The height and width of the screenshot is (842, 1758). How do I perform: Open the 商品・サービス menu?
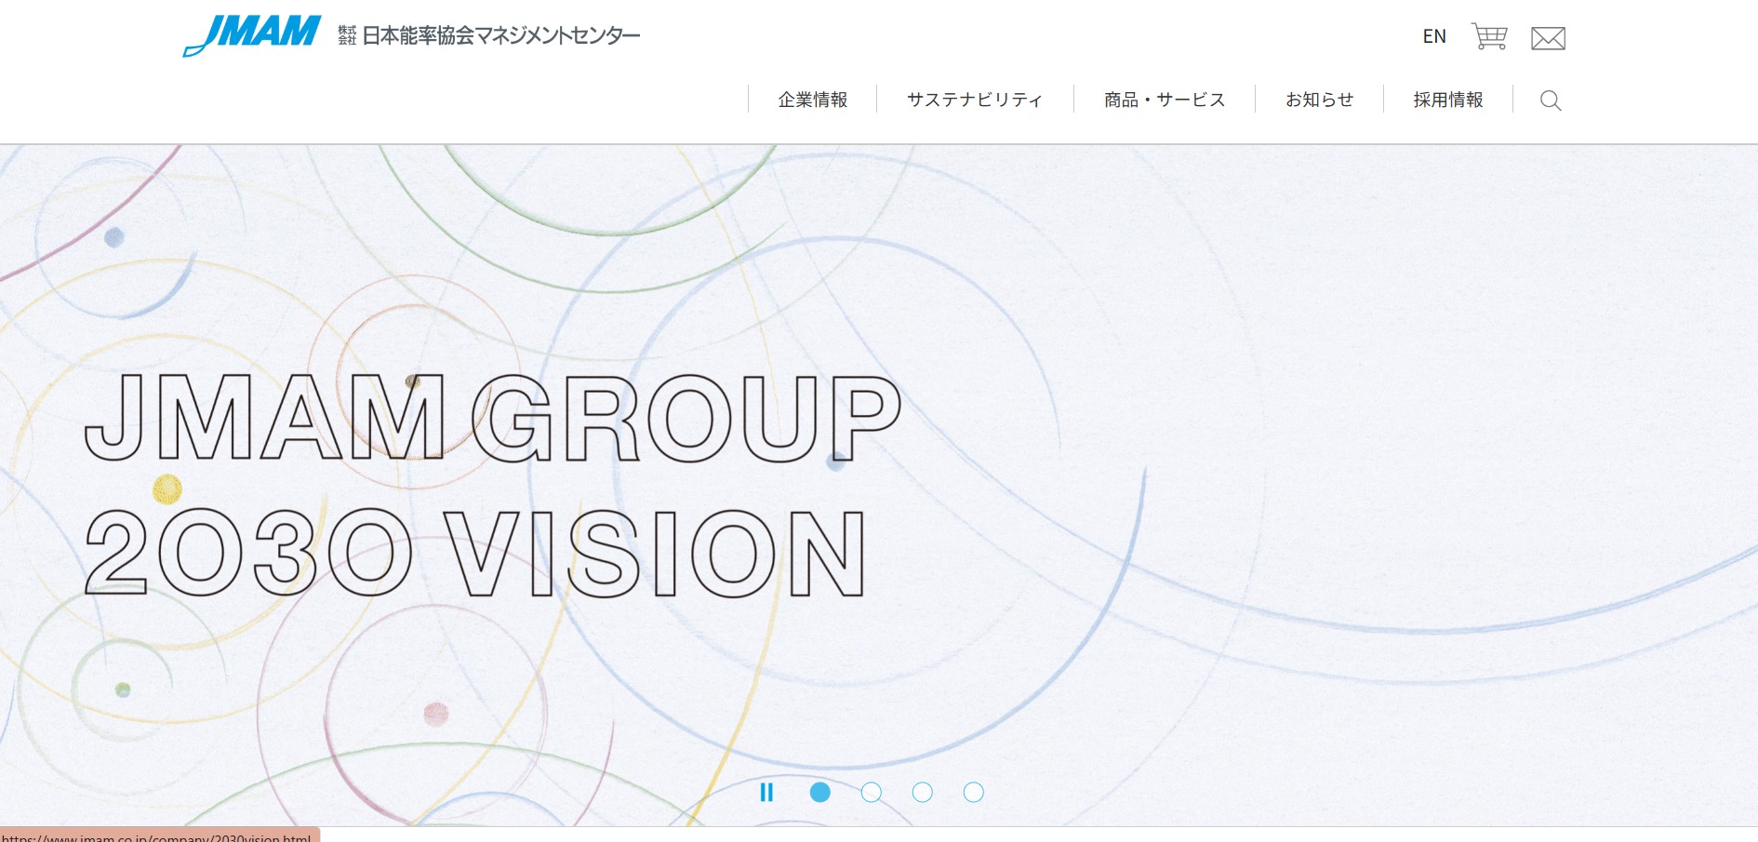click(x=1165, y=100)
